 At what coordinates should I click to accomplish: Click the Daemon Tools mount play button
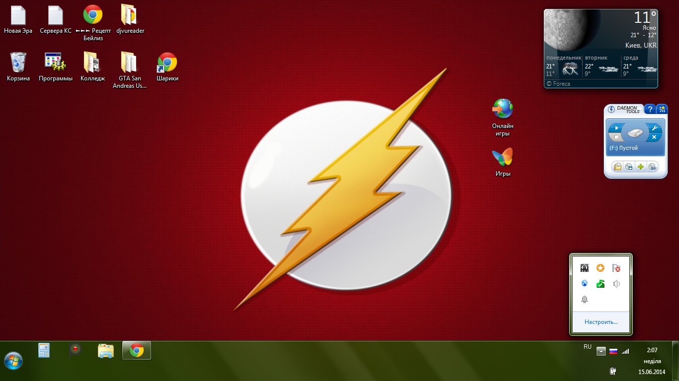[616, 128]
